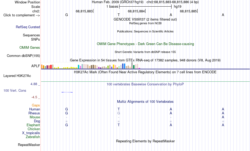The height and width of the screenshot is (151, 250).
Task: Click the T base in Elephant row
Action: point(119,125)
